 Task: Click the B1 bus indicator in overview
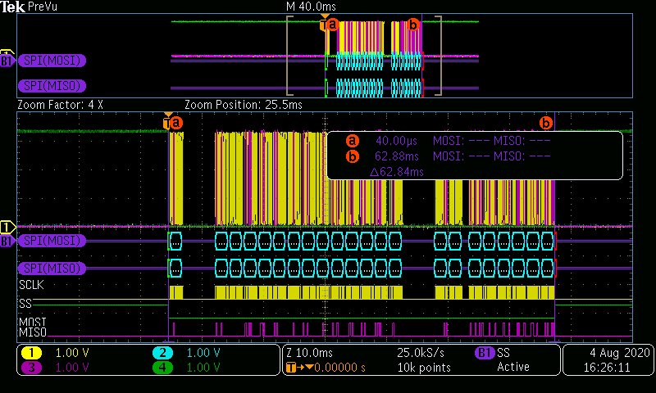tap(7, 61)
